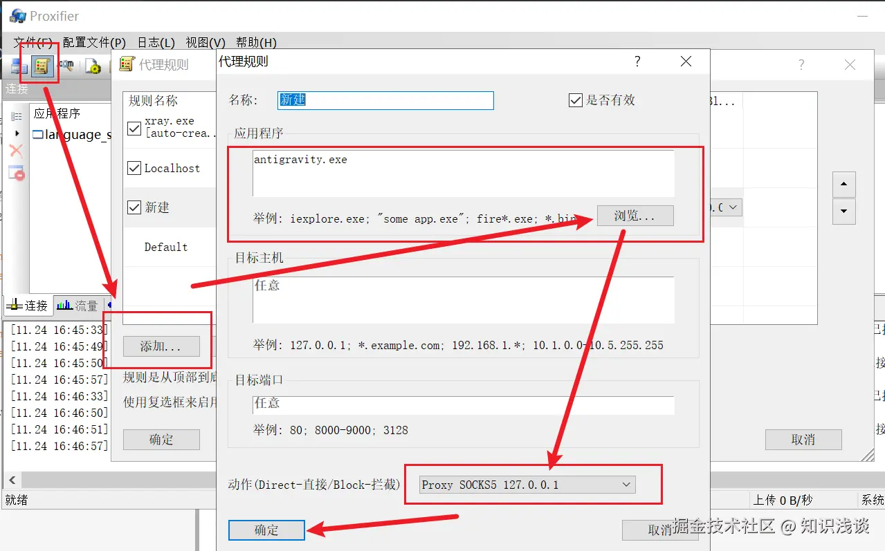Click the language_s process row icon
The image size is (885, 551).
pyautogui.click(x=38, y=135)
